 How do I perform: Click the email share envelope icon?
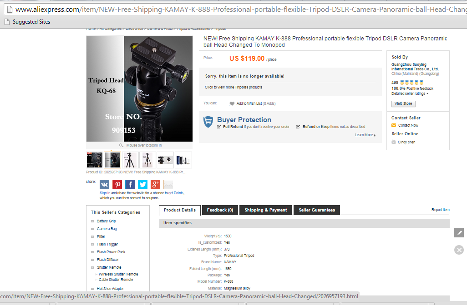pos(168,184)
